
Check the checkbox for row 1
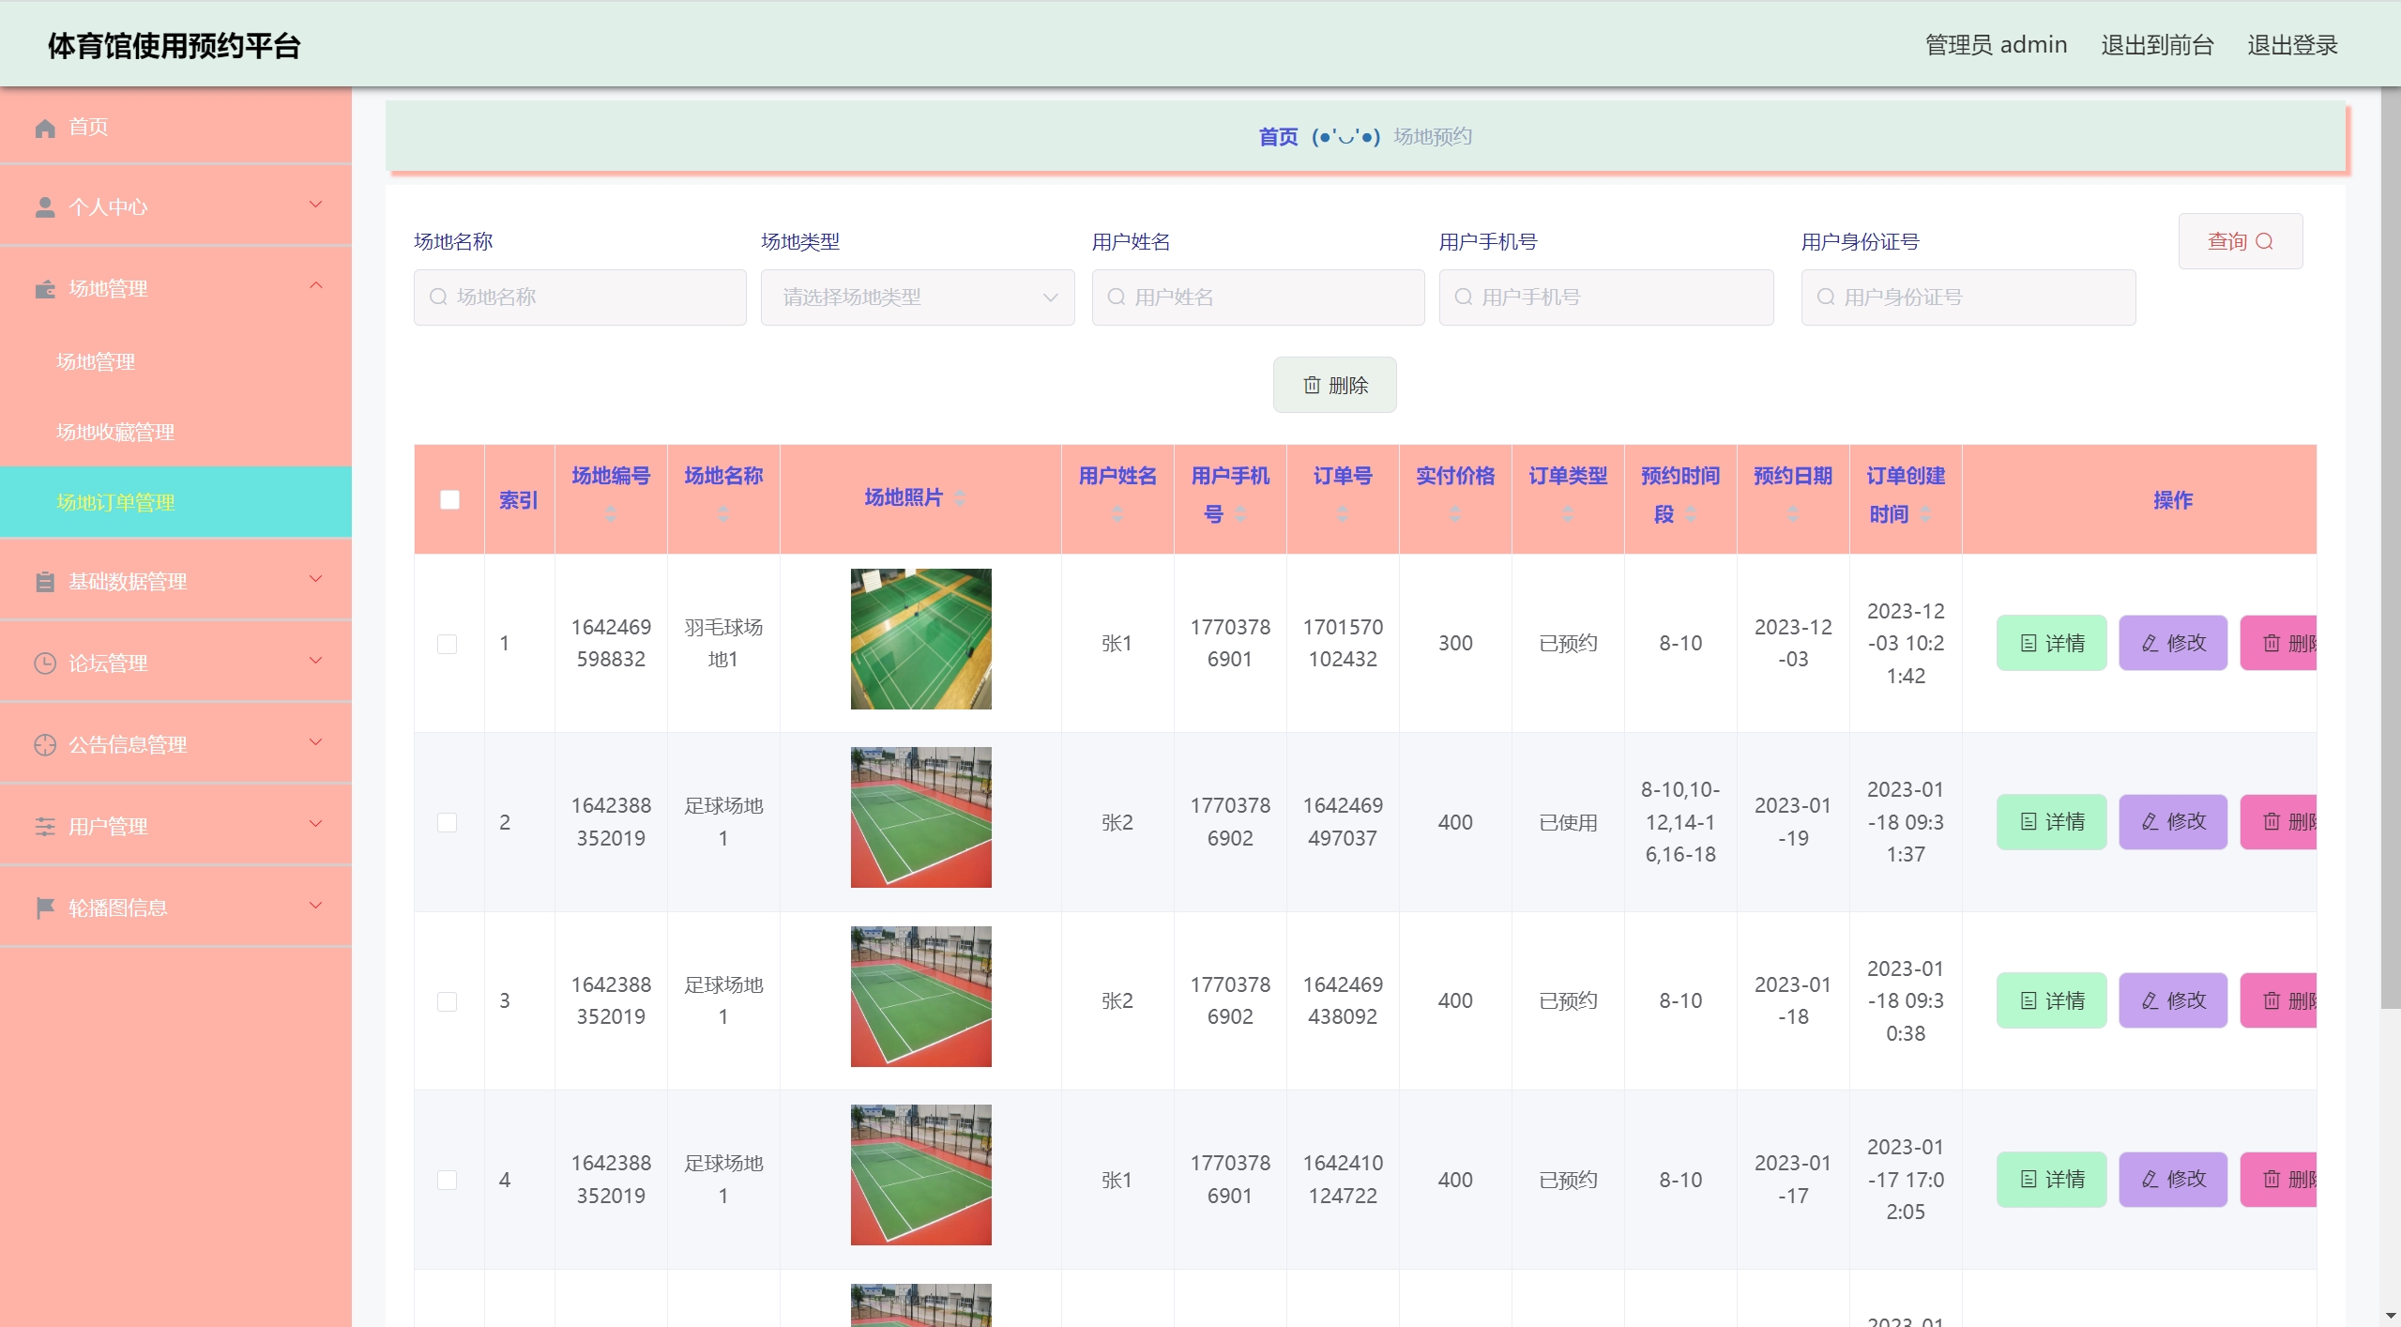pyautogui.click(x=448, y=644)
